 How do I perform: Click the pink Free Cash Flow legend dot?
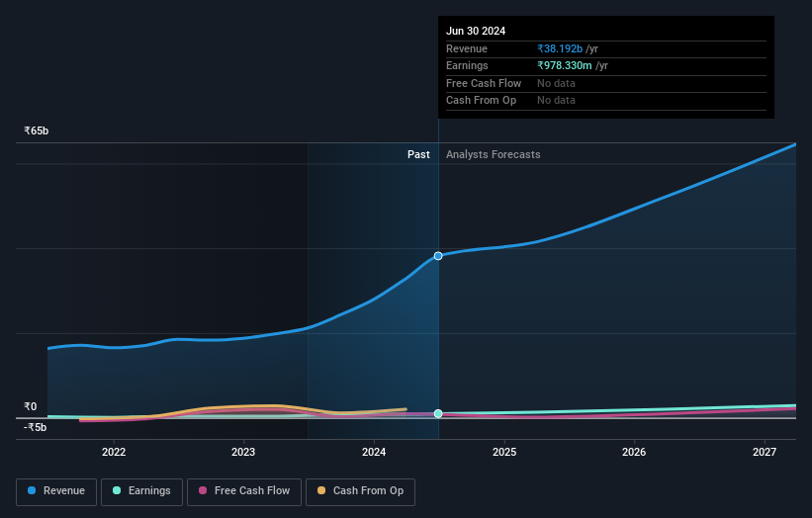[x=203, y=490]
